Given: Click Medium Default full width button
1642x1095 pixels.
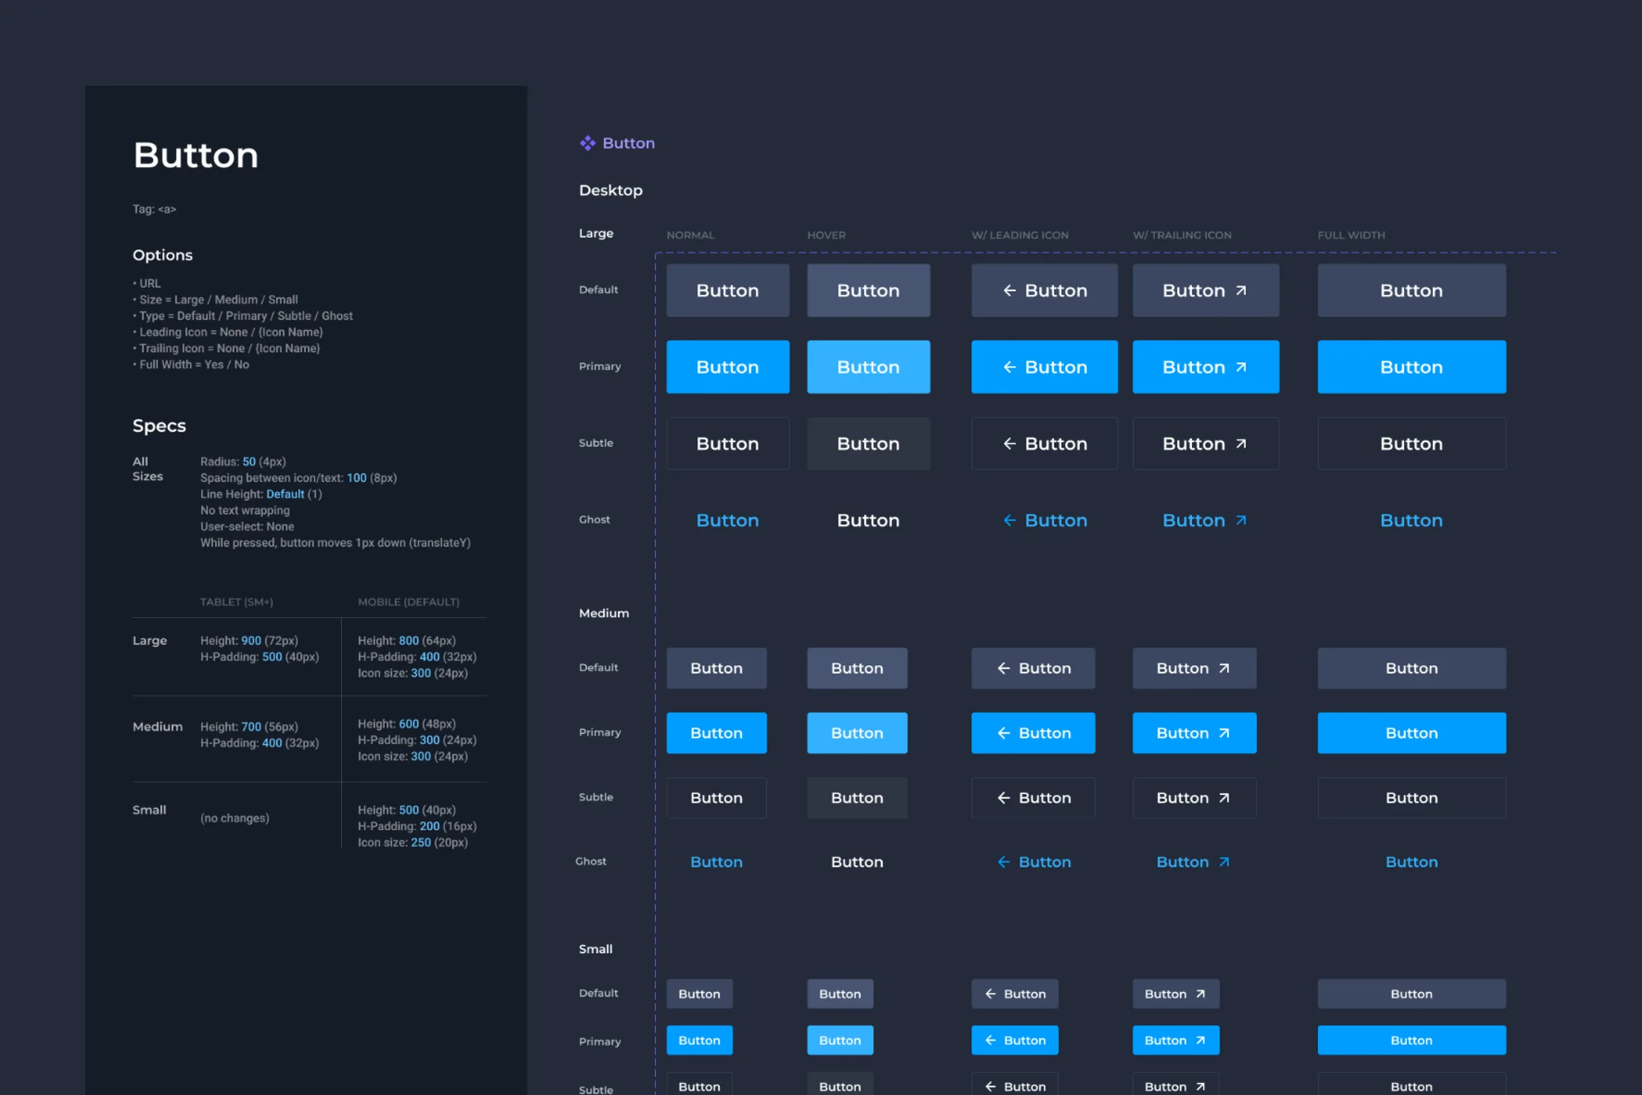Looking at the screenshot, I should click(x=1411, y=668).
